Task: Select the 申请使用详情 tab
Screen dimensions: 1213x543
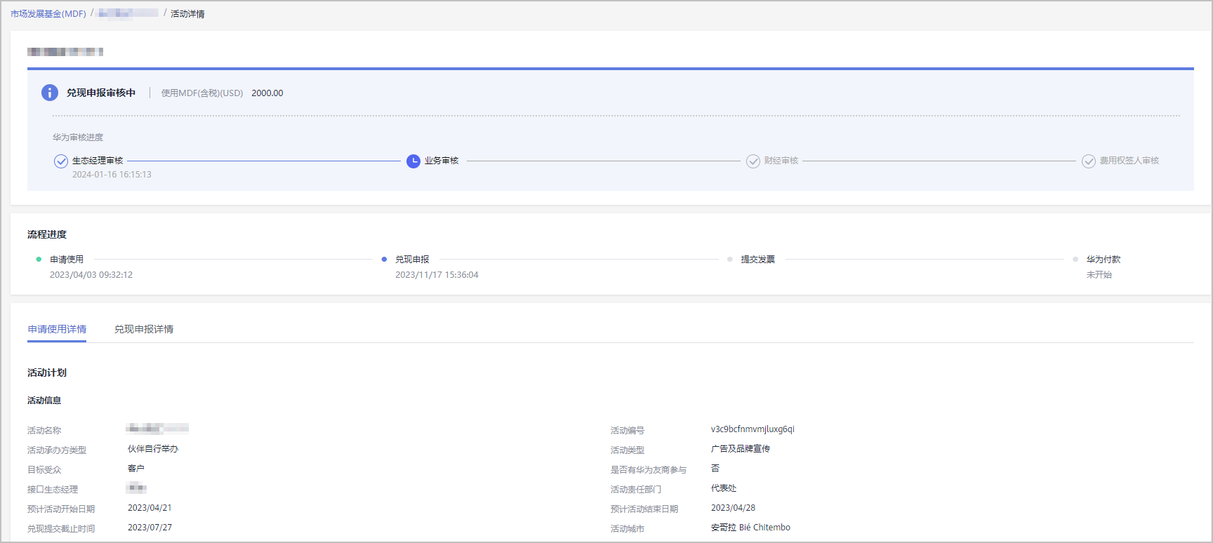Action: point(57,329)
